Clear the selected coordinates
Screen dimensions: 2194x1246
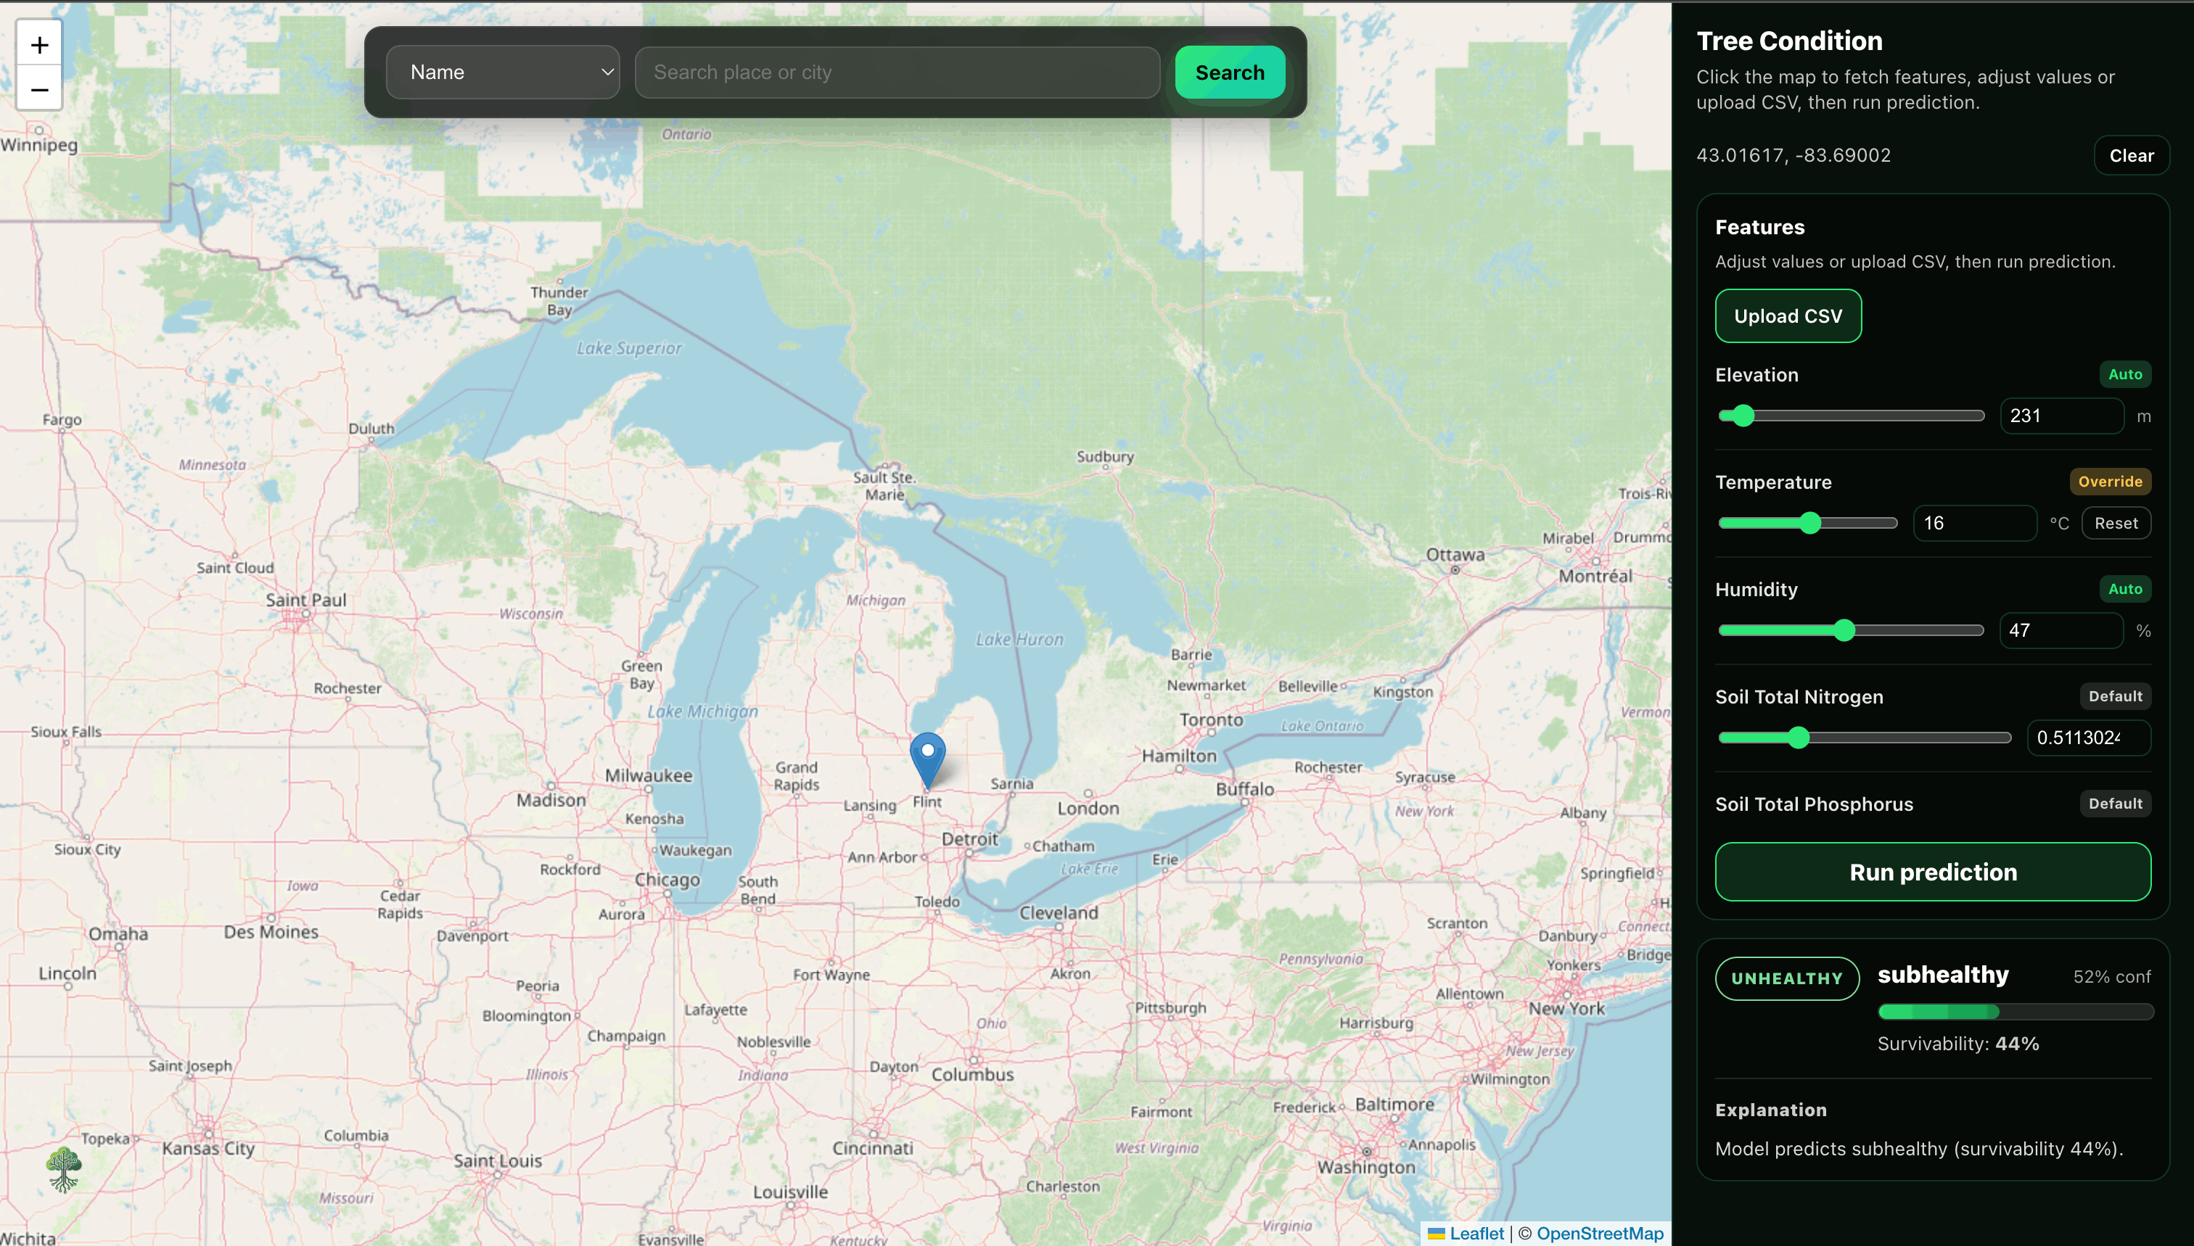pyautogui.click(x=2131, y=156)
